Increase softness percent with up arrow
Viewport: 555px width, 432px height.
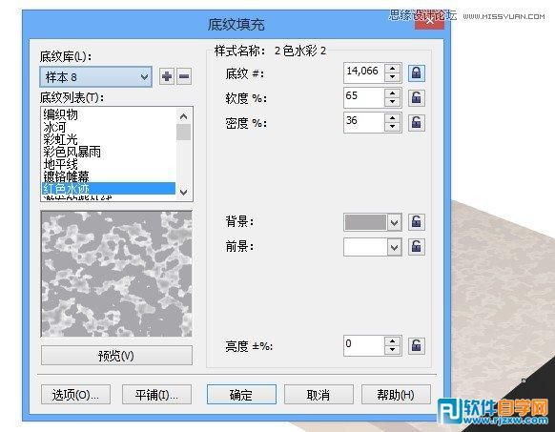[x=392, y=93]
